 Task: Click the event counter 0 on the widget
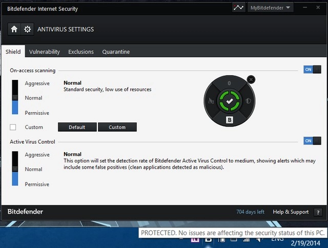pyautogui.click(x=229, y=83)
